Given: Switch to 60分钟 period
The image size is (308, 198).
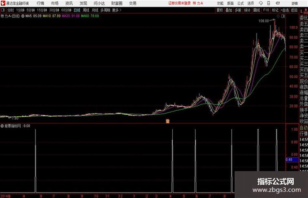Looking at the screenshot, I should [66, 10].
